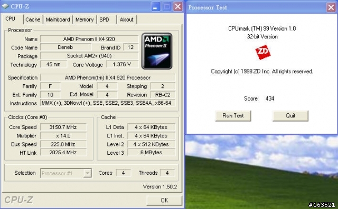The image size is (338, 209).
Task: Select the Memory tab
Action: [x=84, y=19]
